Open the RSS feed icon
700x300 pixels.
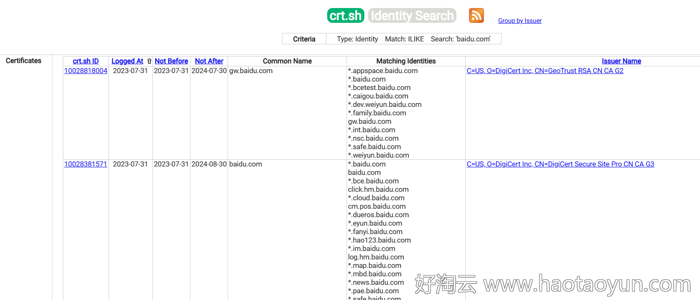pyautogui.click(x=476, y=16)
